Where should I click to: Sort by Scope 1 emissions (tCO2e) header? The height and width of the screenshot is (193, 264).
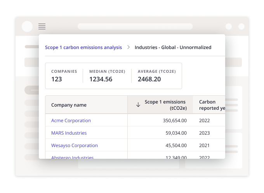160,105
